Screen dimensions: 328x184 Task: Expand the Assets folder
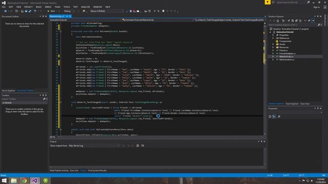[x=273, y=44]
